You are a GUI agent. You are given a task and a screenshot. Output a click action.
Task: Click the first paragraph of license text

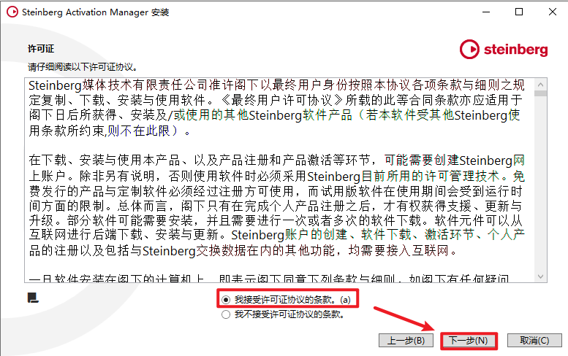coord(276,108)
